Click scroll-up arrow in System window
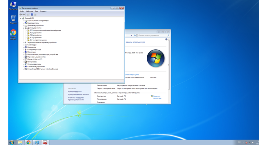259x145 pixels. coord(169,39)
